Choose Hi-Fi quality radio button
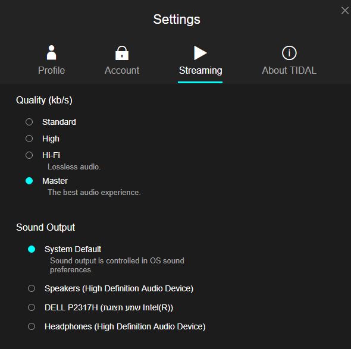 point(29,155)
